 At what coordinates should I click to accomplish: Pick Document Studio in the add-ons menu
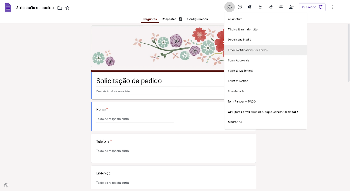pos(240,39)
